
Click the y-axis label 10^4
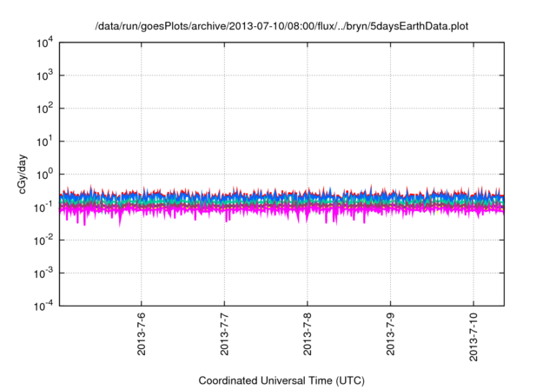(45, 43)
